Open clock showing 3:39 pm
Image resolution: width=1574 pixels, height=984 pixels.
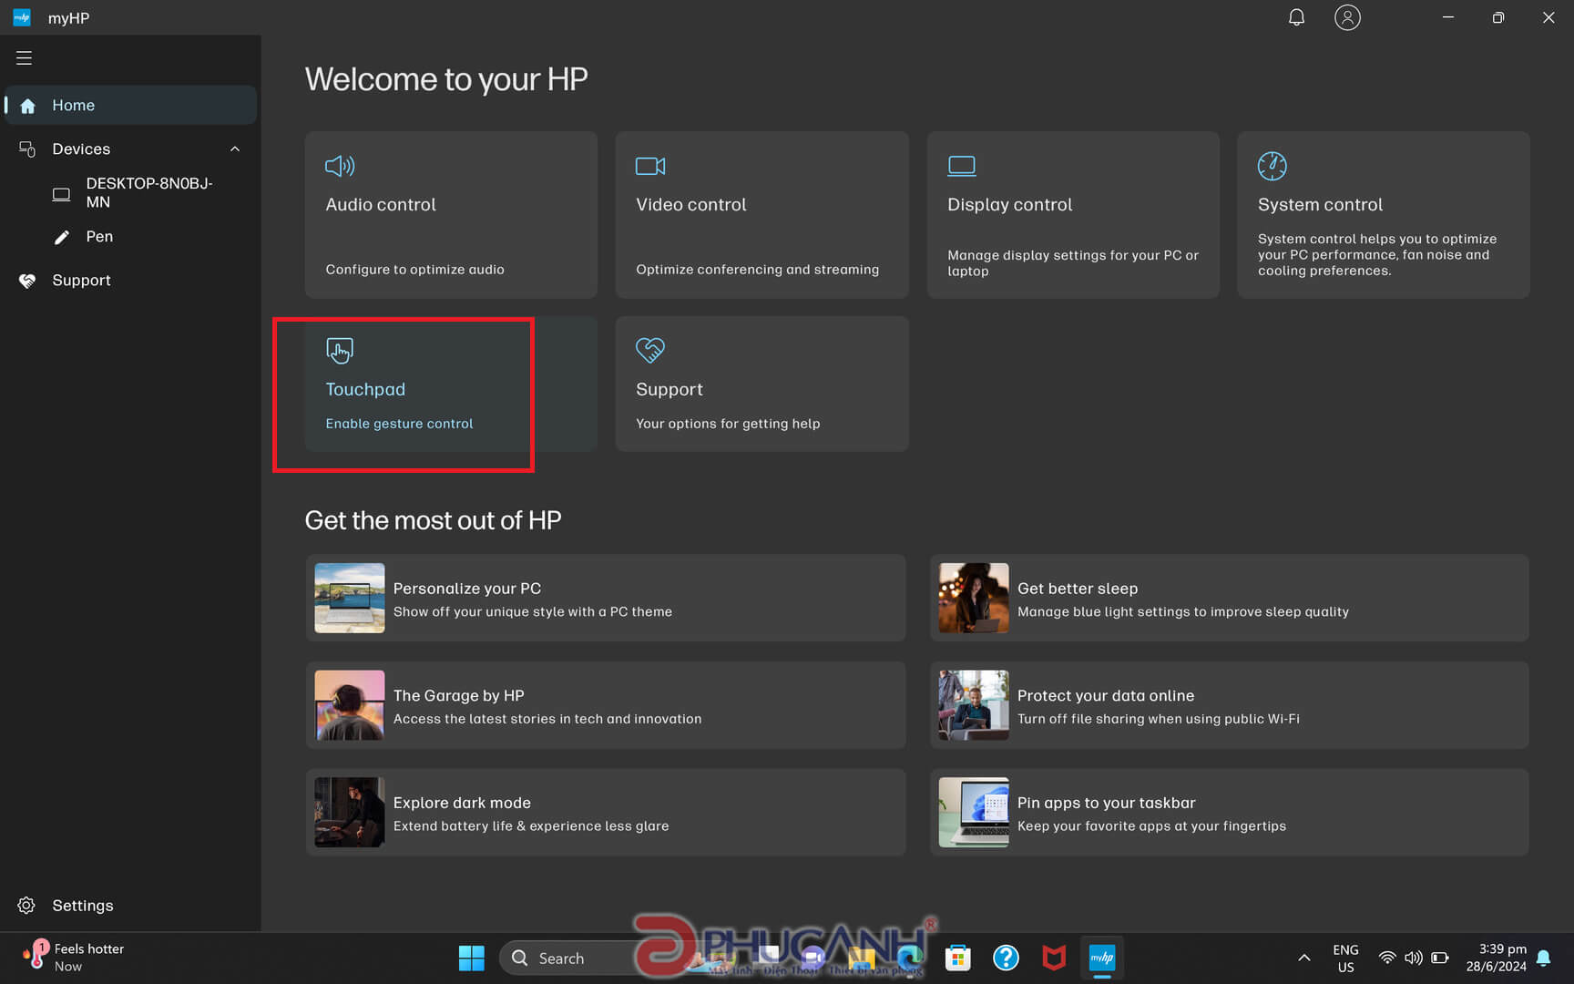tap(1496, 958)
